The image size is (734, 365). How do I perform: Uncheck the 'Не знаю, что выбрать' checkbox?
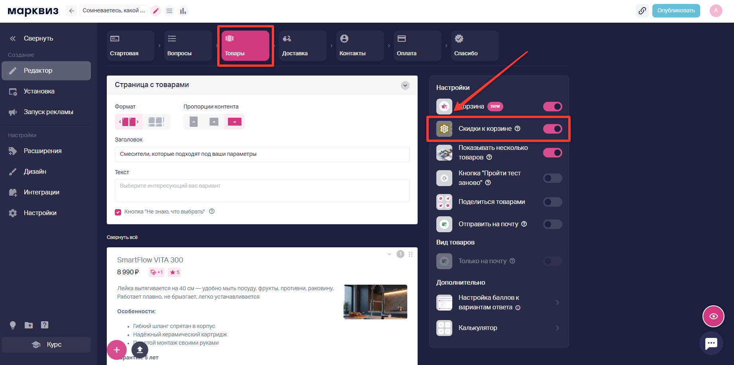118,212
